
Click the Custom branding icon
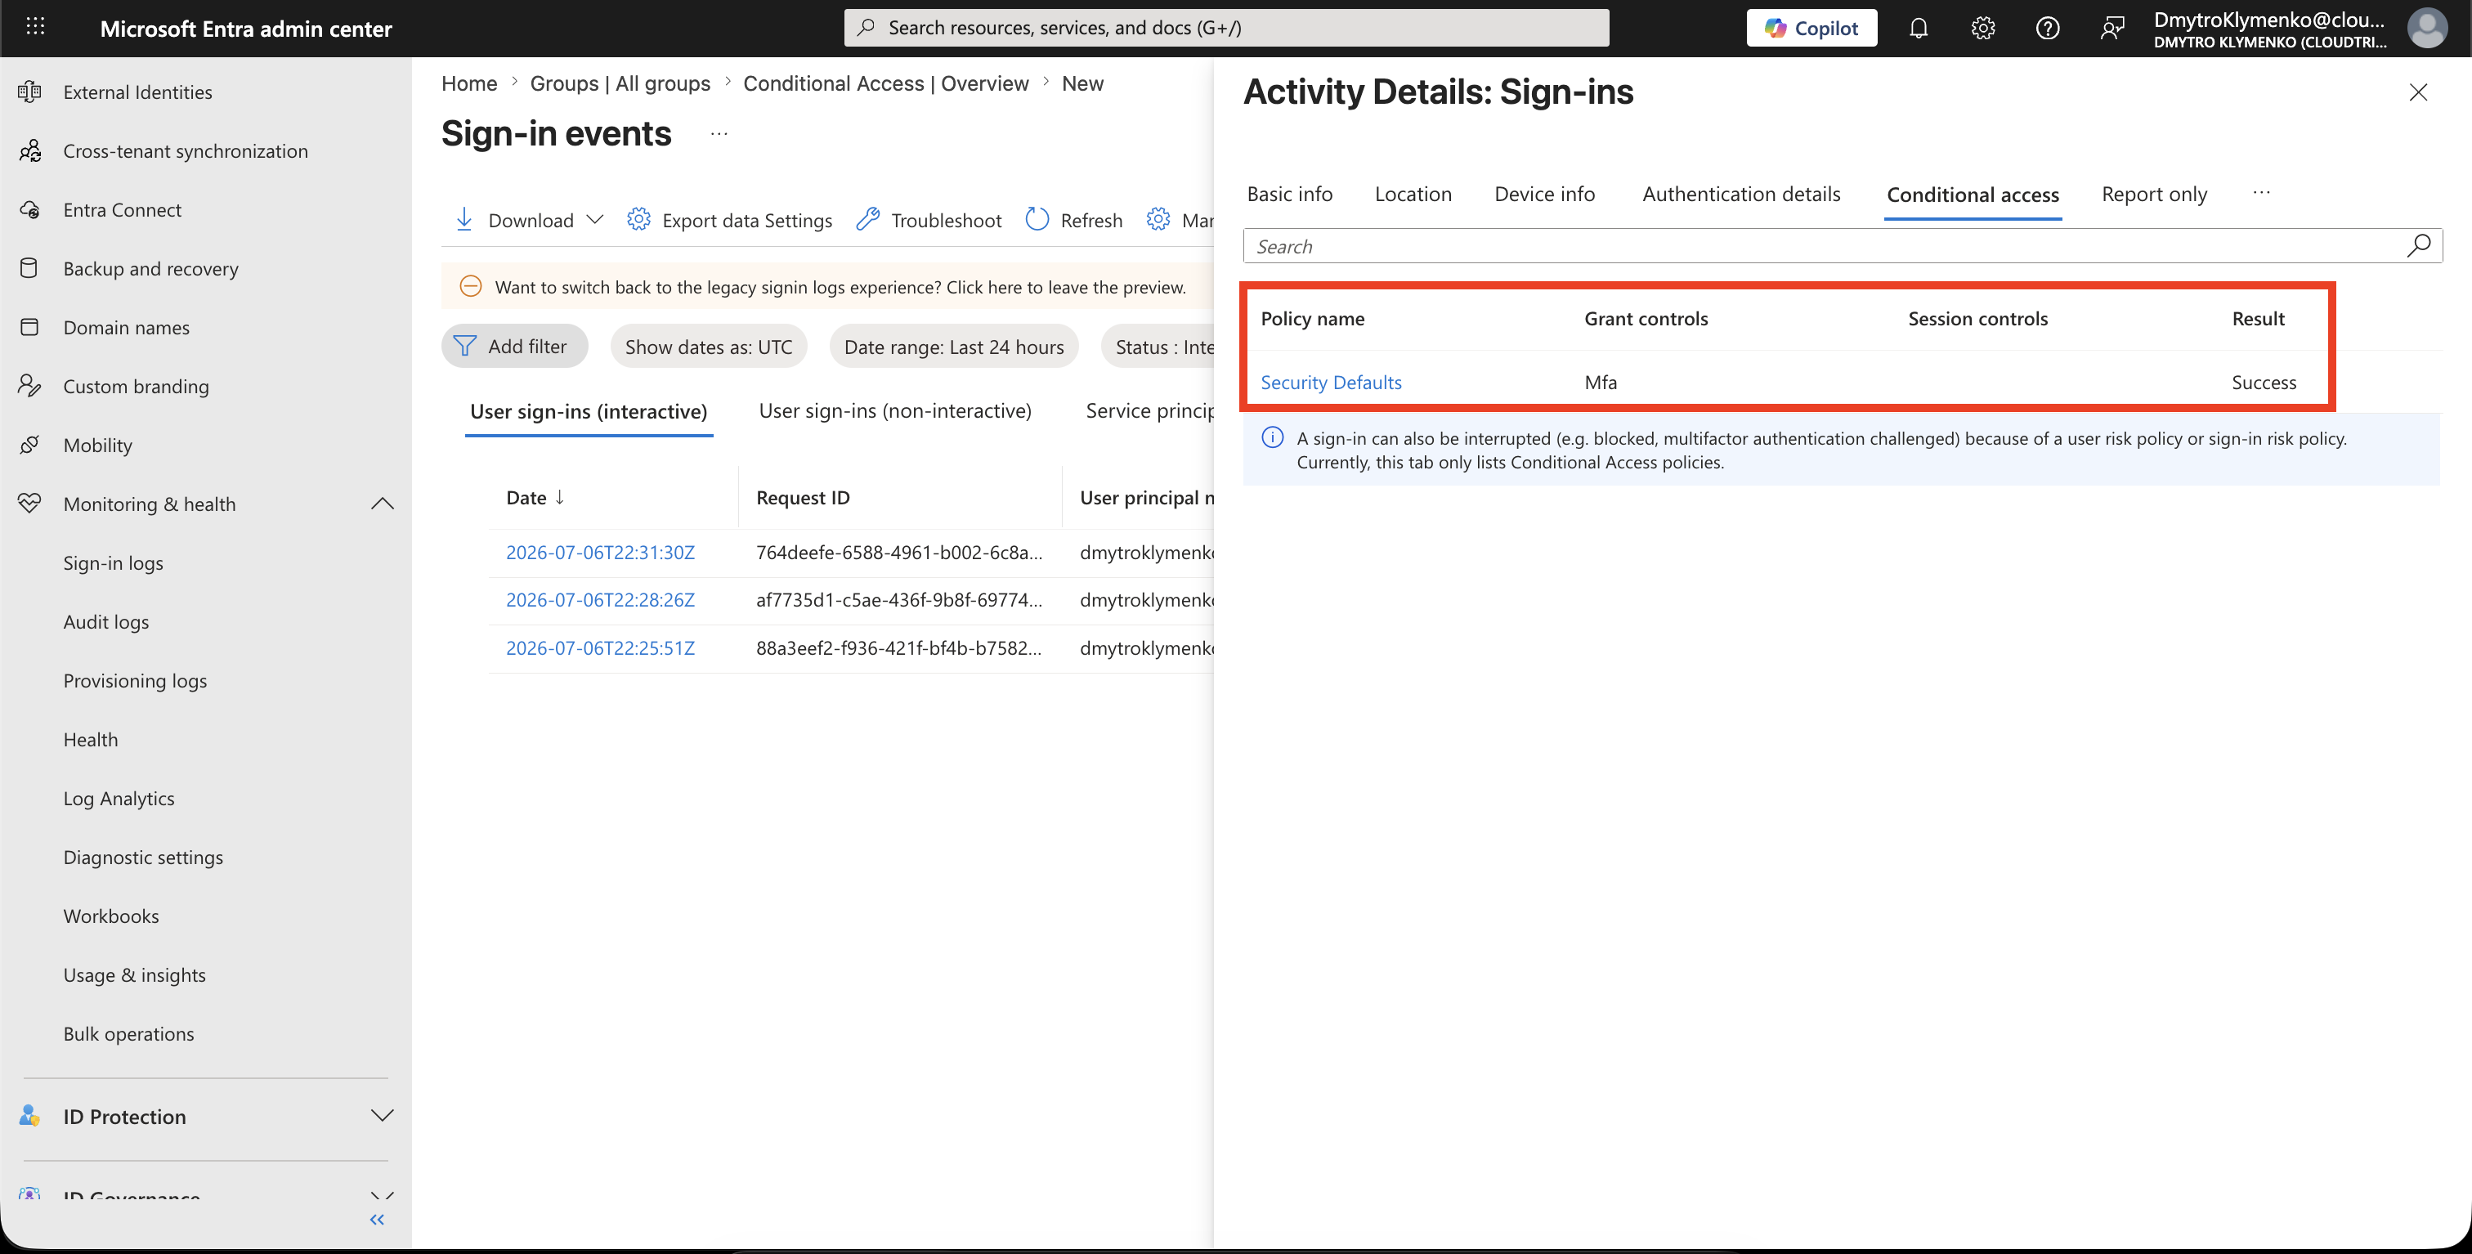coord(29,386)
